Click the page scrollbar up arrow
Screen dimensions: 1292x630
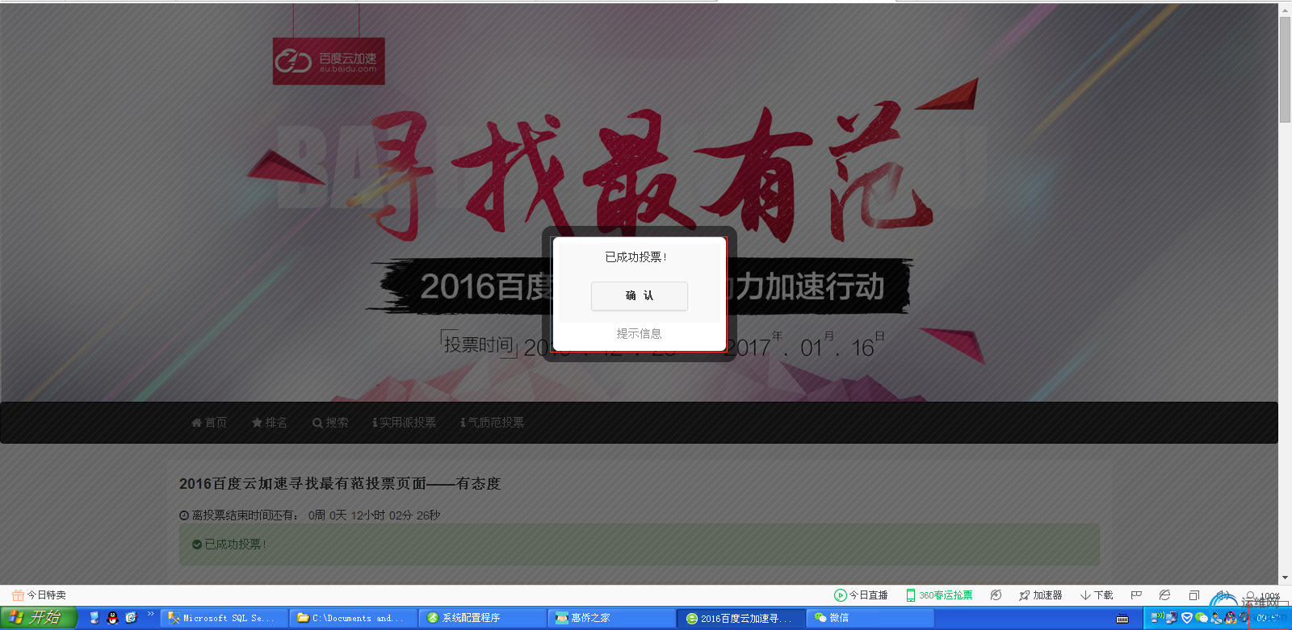tap(1285, 10)
